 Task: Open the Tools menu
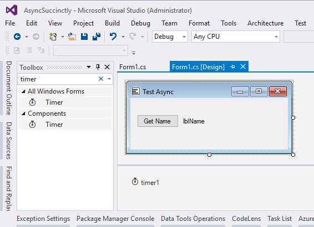(x=229, y=23)
